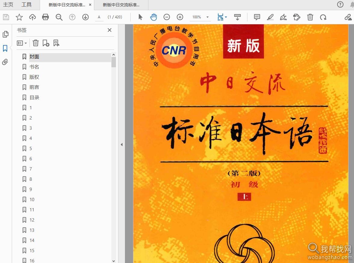The height and width of the screenshot is (263, 354).
Task: Click bookmark list scroll down arrow
Action: coord(113,261)
